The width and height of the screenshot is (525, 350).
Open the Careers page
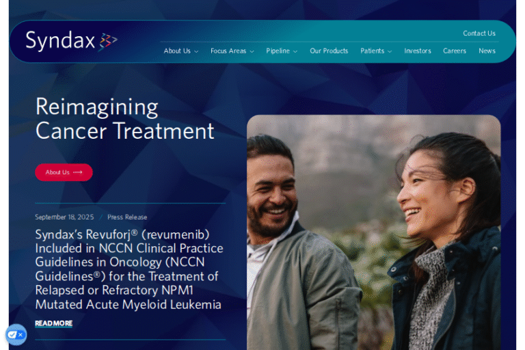point(455,51)
